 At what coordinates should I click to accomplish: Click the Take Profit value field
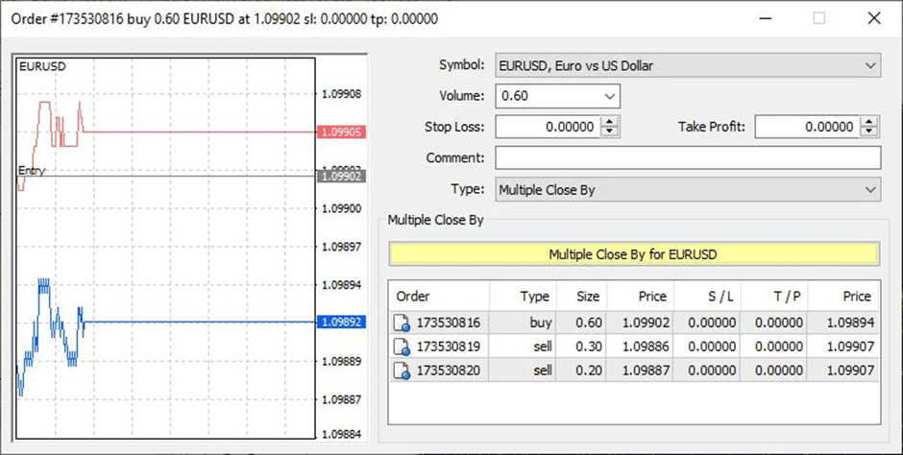click(x=807, y=127)
